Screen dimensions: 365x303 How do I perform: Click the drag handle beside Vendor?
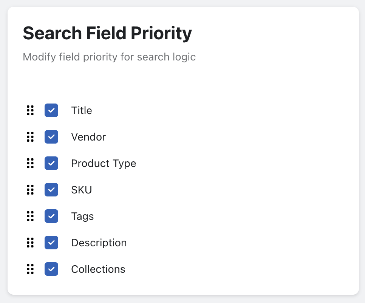click(x=30, y=137)
